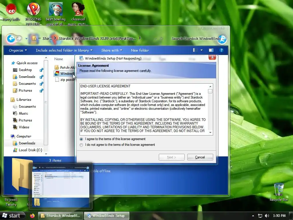
Task: Click the Explorer help question mark icon
Action: pos(221,50)
